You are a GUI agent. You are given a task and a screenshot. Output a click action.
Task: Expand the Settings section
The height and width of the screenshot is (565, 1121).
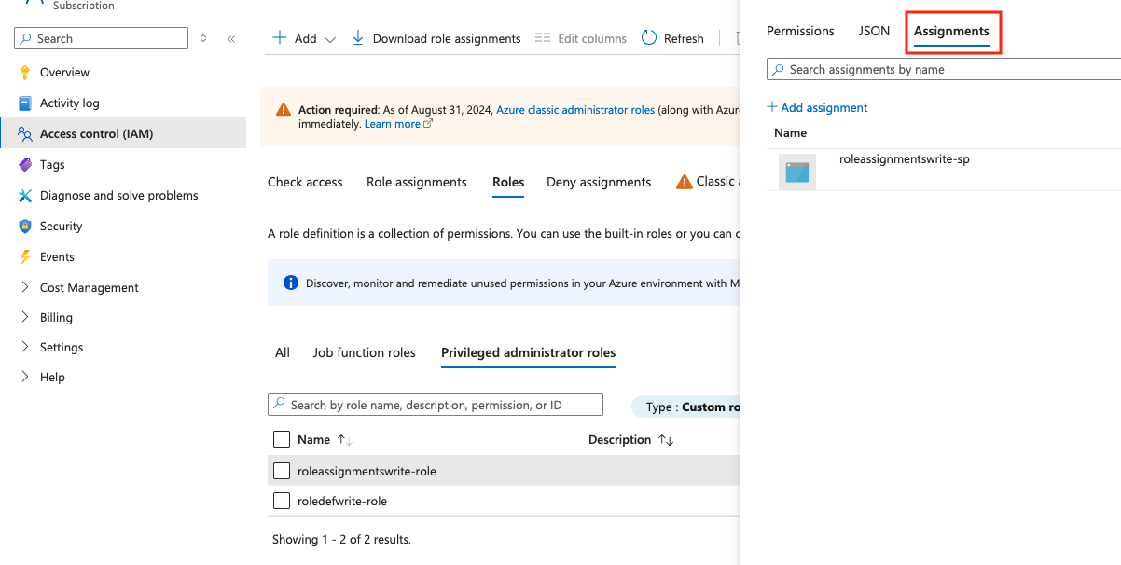tap(25, 348)
